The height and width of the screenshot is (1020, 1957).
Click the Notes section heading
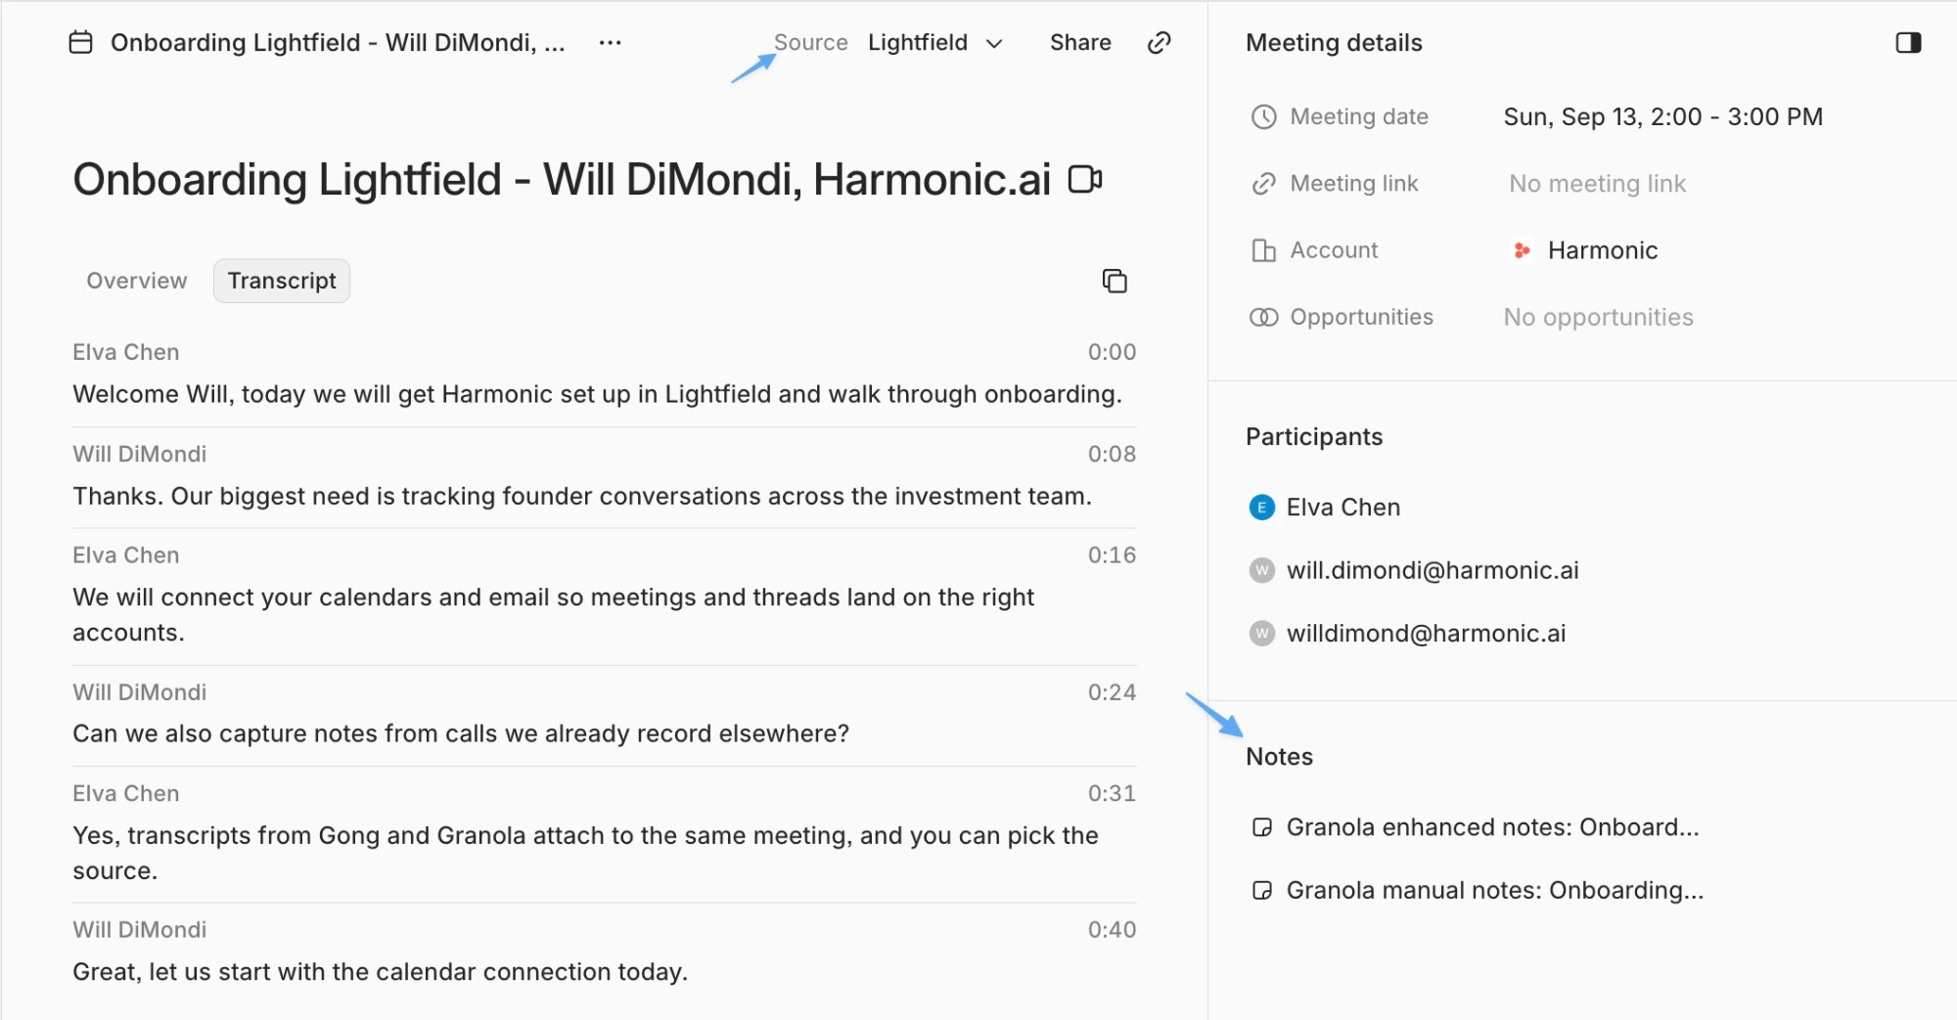tap(1279, 757)
